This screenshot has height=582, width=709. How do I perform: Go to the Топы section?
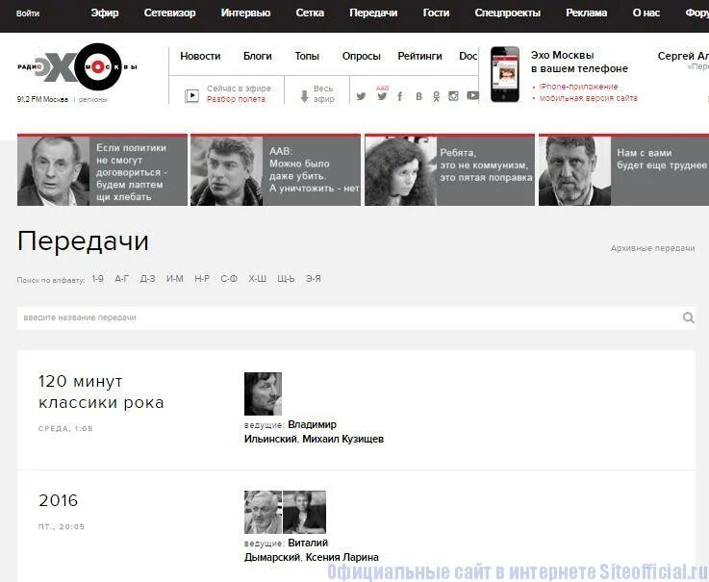(x=307, y=56)
